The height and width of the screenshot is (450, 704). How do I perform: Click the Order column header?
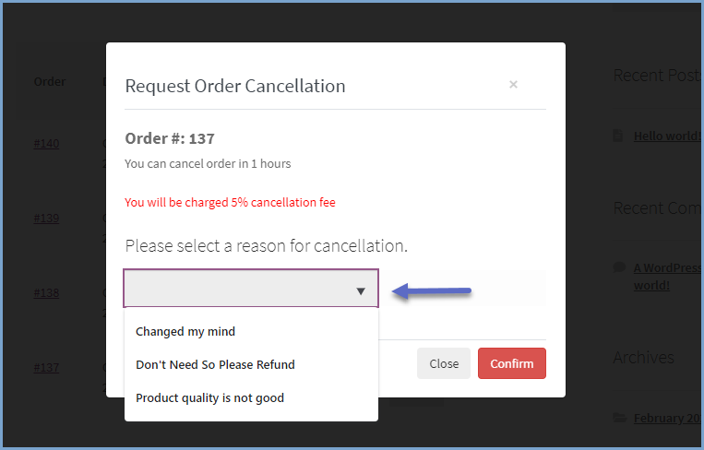(x=50, y=82)
